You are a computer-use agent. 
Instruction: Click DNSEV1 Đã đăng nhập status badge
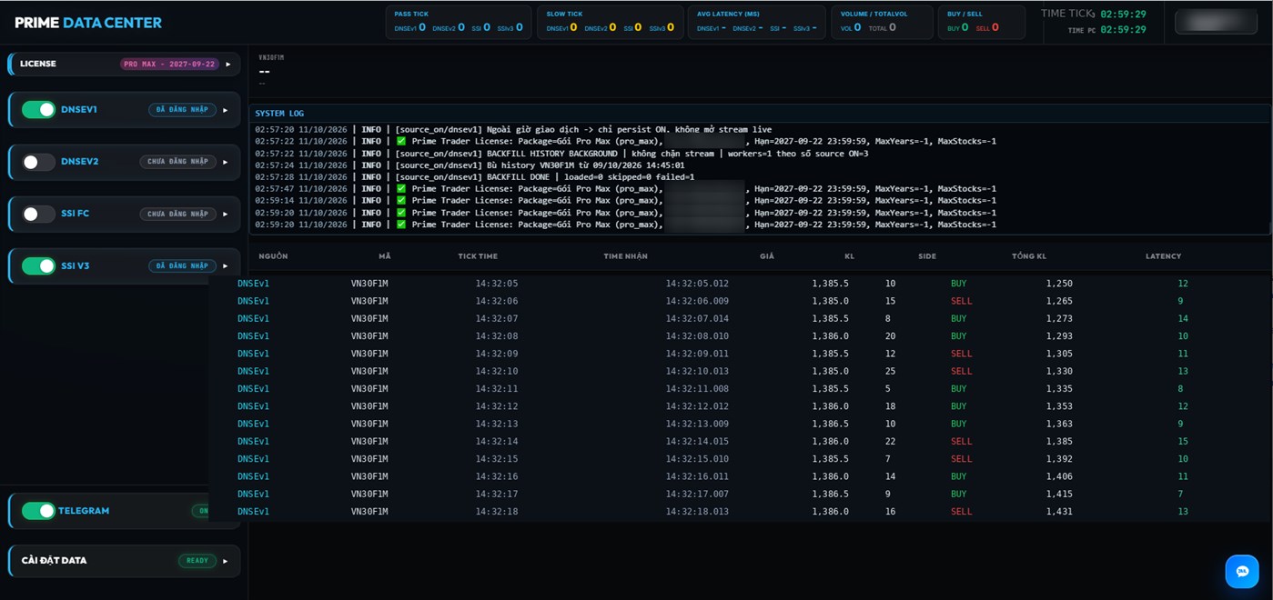(x=182, y=110)
